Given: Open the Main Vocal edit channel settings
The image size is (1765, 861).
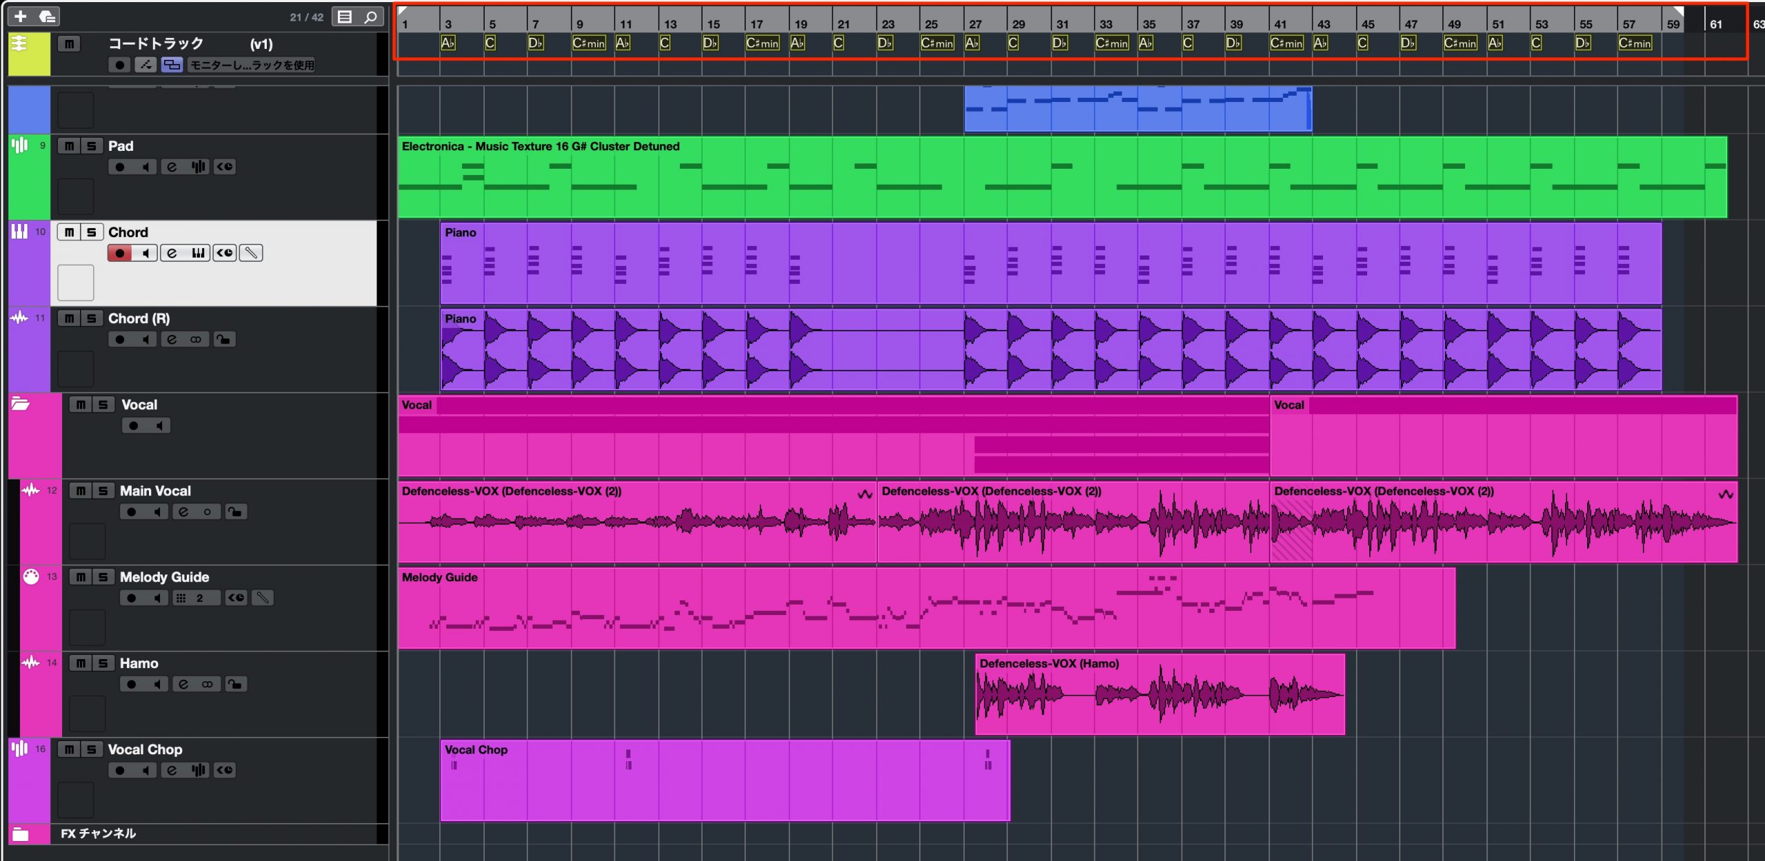Looking at the screenshot, I should click(x=183, y=511).
